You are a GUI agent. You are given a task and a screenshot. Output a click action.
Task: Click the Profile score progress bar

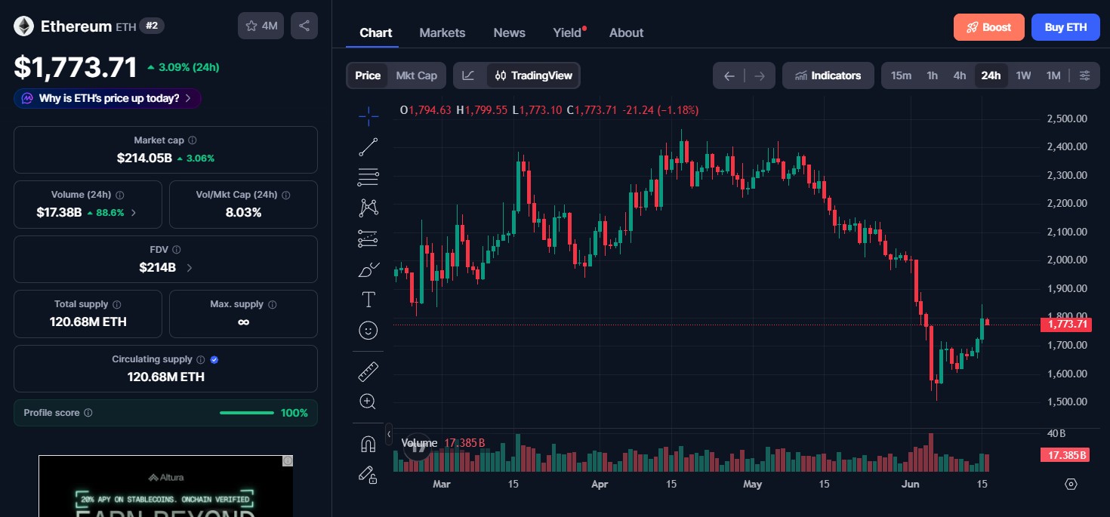[x=247, y=413]
